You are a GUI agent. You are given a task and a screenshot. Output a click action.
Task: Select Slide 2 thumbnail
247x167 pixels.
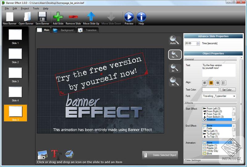(15, 56)
